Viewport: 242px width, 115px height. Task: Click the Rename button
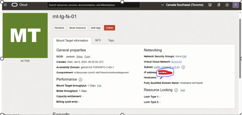point(59,28)
